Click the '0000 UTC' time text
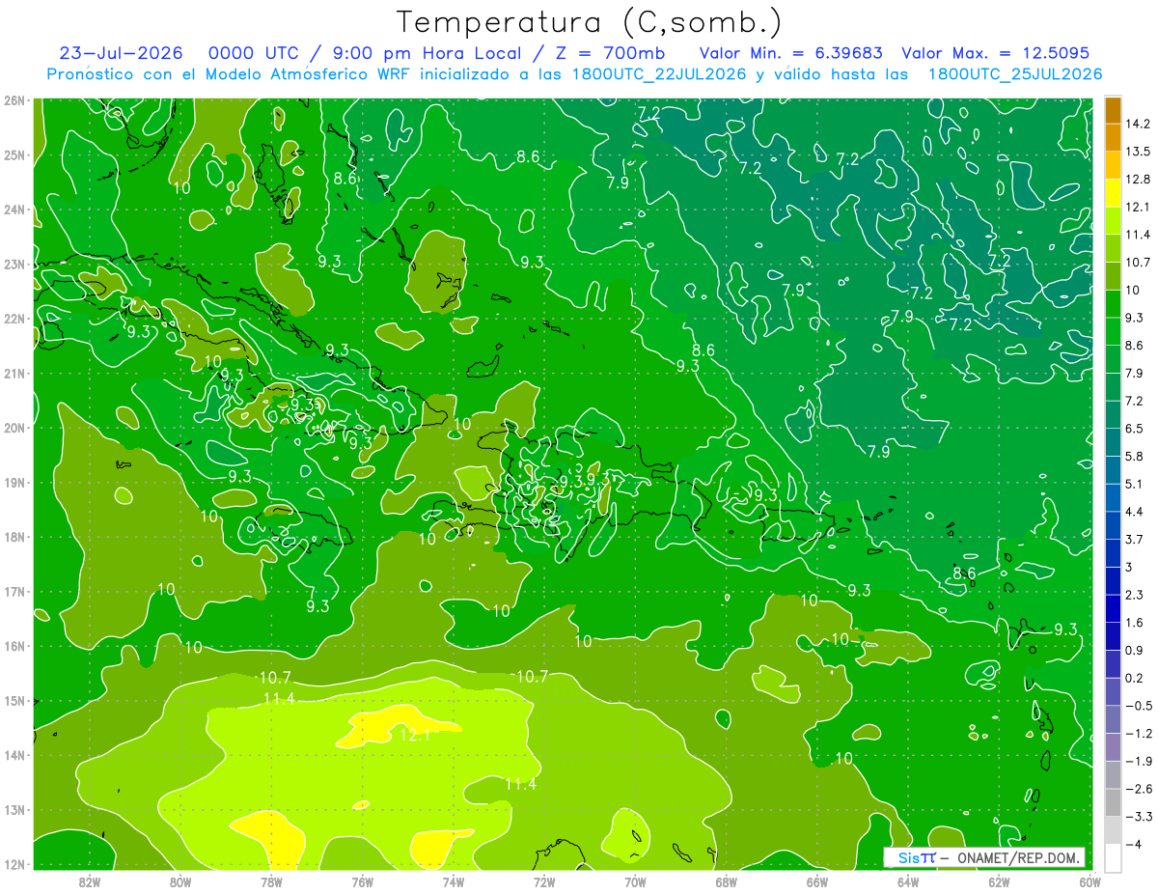1158x895 pixels. tap(254, 53)
